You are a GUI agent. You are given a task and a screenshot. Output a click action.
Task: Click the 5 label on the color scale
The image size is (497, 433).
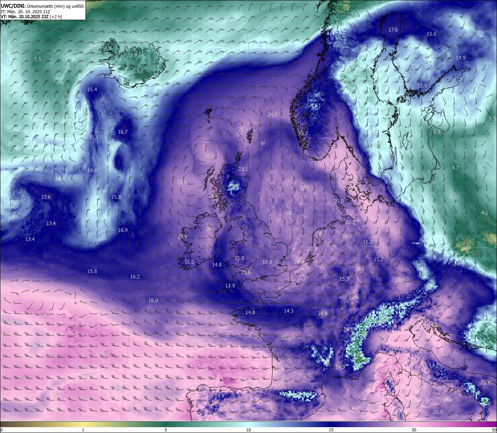[166, 430]
